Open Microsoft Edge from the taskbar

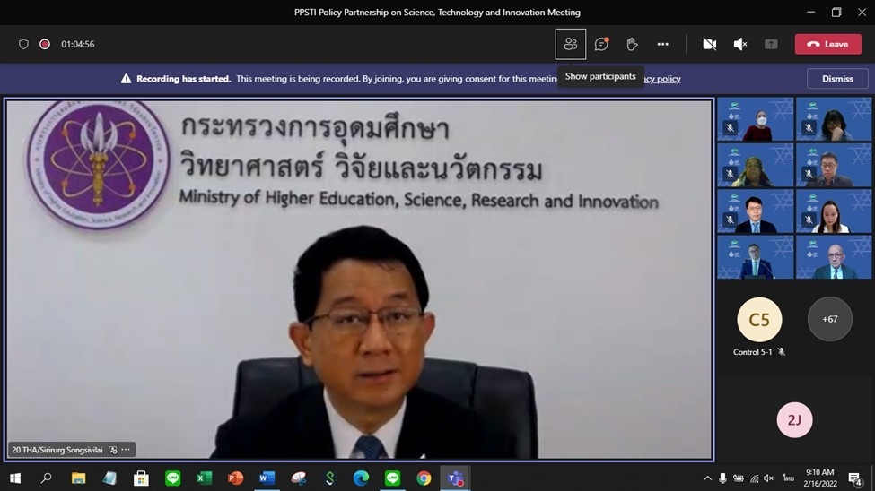click(x=361, y=478)
